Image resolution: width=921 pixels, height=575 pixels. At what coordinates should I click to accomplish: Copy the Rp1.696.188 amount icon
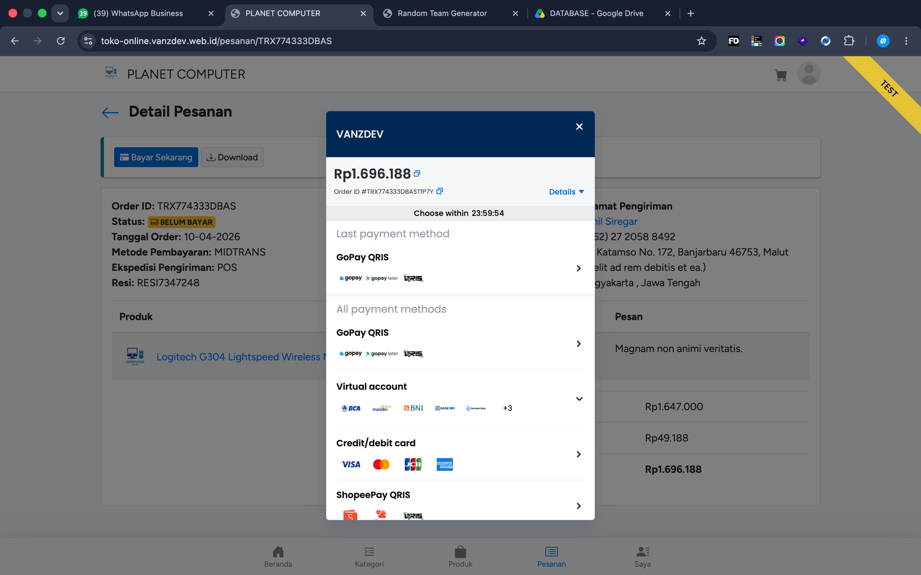[x=417, y=173]
